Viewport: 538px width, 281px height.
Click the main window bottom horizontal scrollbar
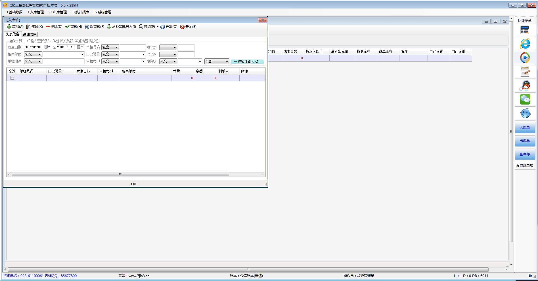click(248, 270)
